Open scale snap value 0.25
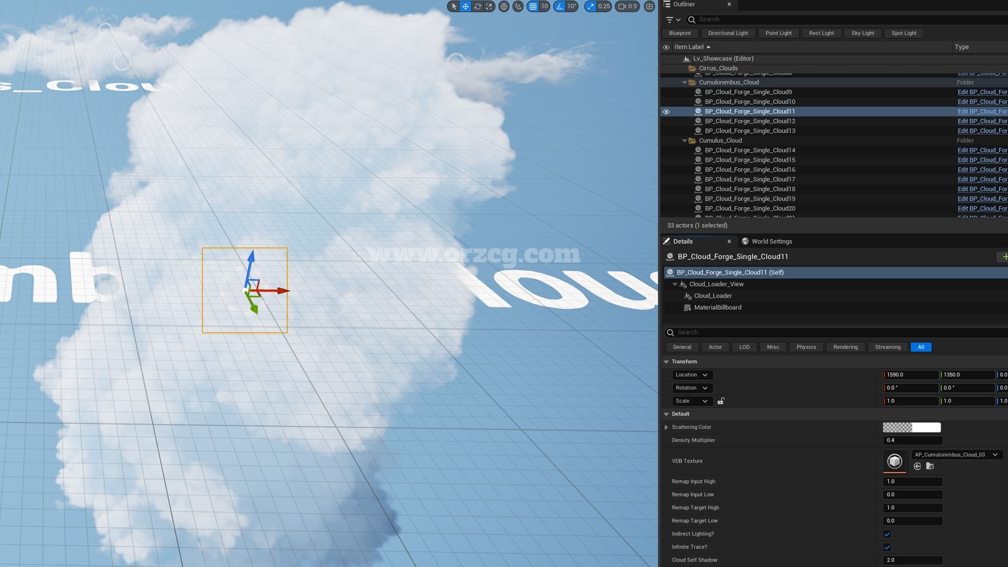Screen dimensions: 1008x567 (x=604, y=6)
